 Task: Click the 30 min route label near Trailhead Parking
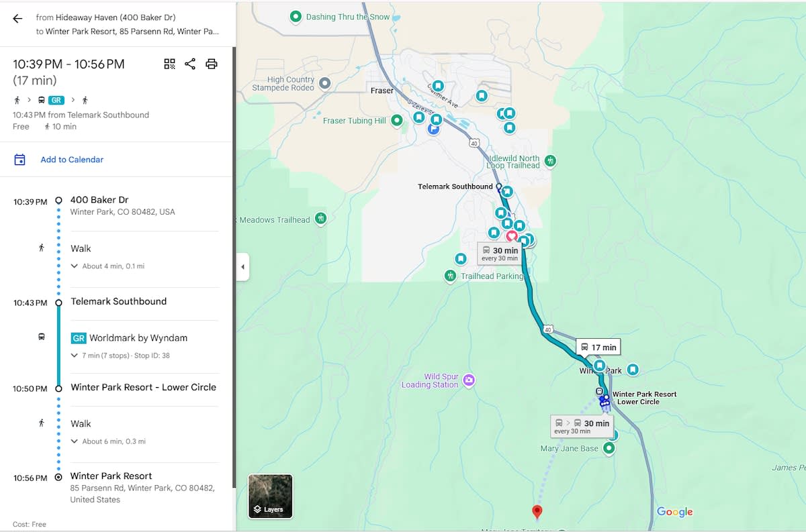tap(500, 254)
